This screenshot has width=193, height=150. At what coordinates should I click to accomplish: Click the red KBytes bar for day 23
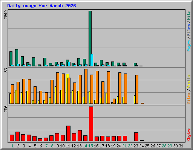136,137
